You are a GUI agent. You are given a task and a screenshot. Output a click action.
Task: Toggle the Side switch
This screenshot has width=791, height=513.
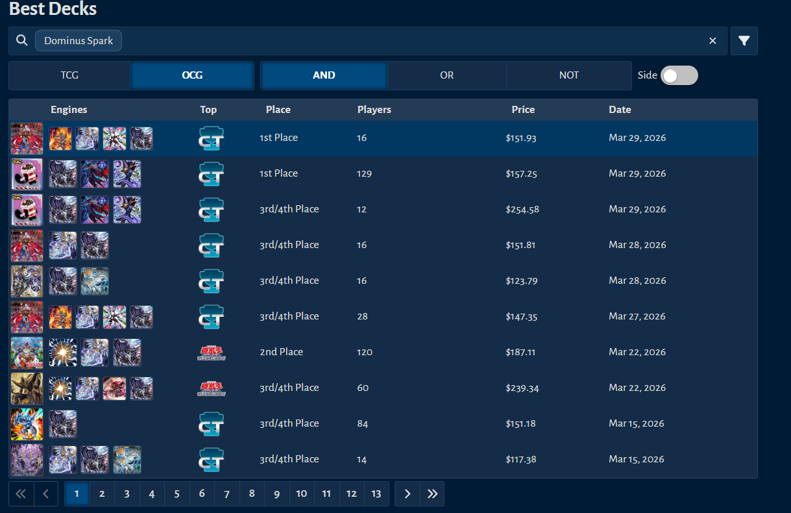point(679,75)
